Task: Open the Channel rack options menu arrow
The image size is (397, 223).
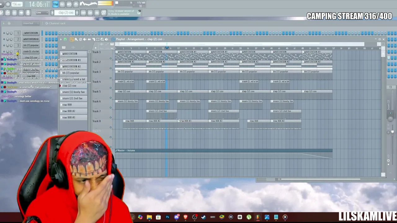Action: pos(3,23)
